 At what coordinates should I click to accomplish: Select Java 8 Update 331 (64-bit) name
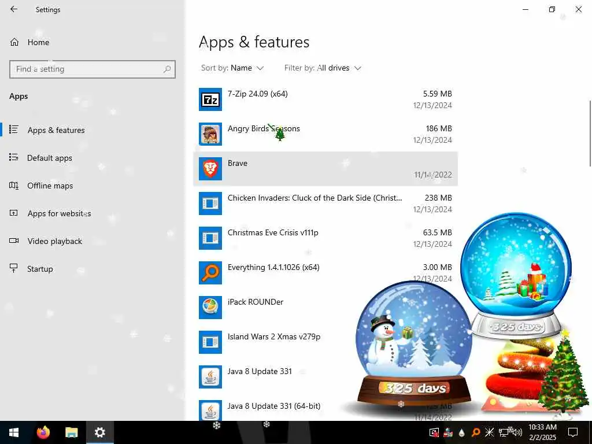click(273, 406)
